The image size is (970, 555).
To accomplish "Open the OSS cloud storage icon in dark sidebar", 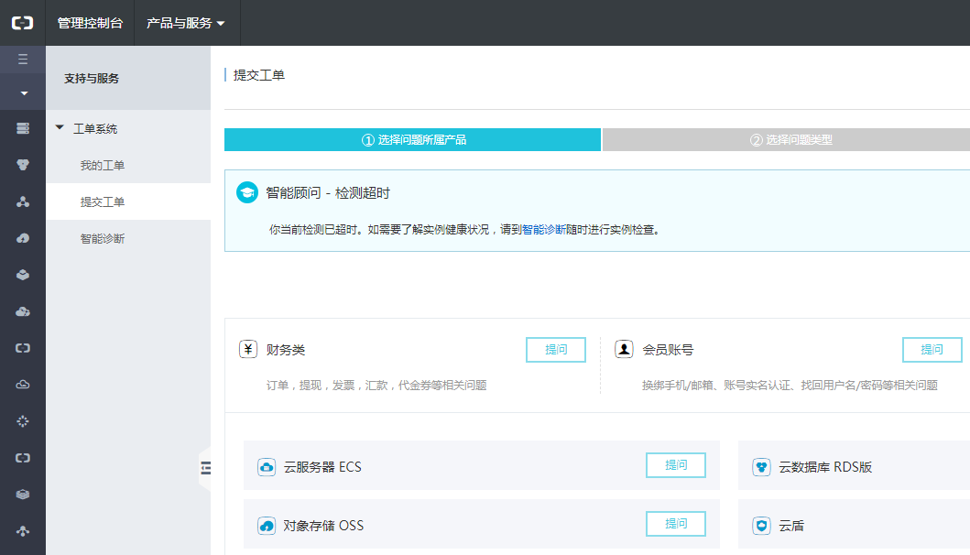I will click(x=23, y=238).
